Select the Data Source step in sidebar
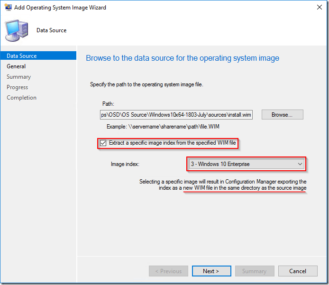This screenshot has width=329, height=285. click(22, 56)
